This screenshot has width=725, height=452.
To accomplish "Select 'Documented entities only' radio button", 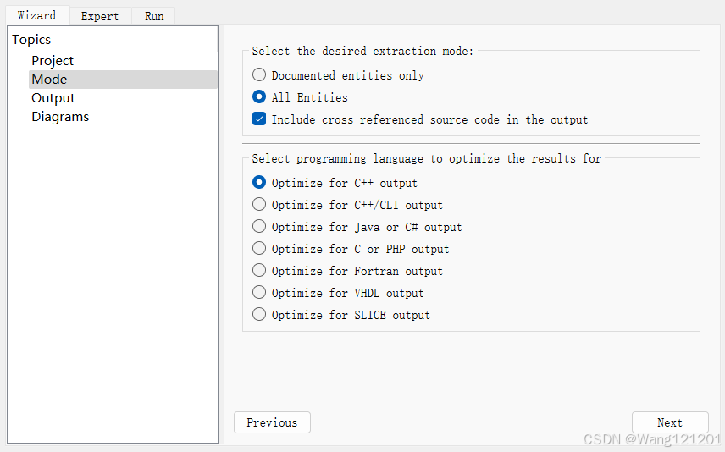I will click(259, 75).
